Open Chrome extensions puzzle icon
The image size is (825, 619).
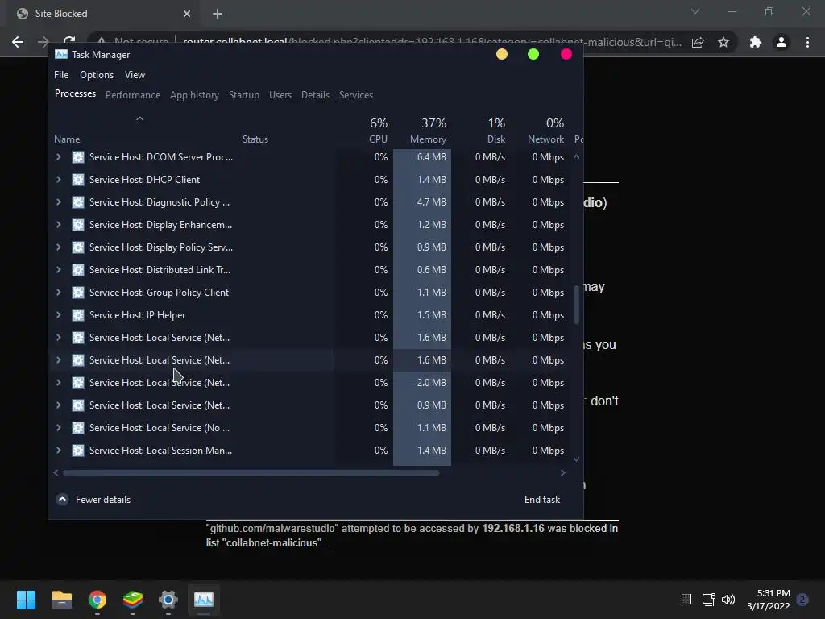pos(756,42)
